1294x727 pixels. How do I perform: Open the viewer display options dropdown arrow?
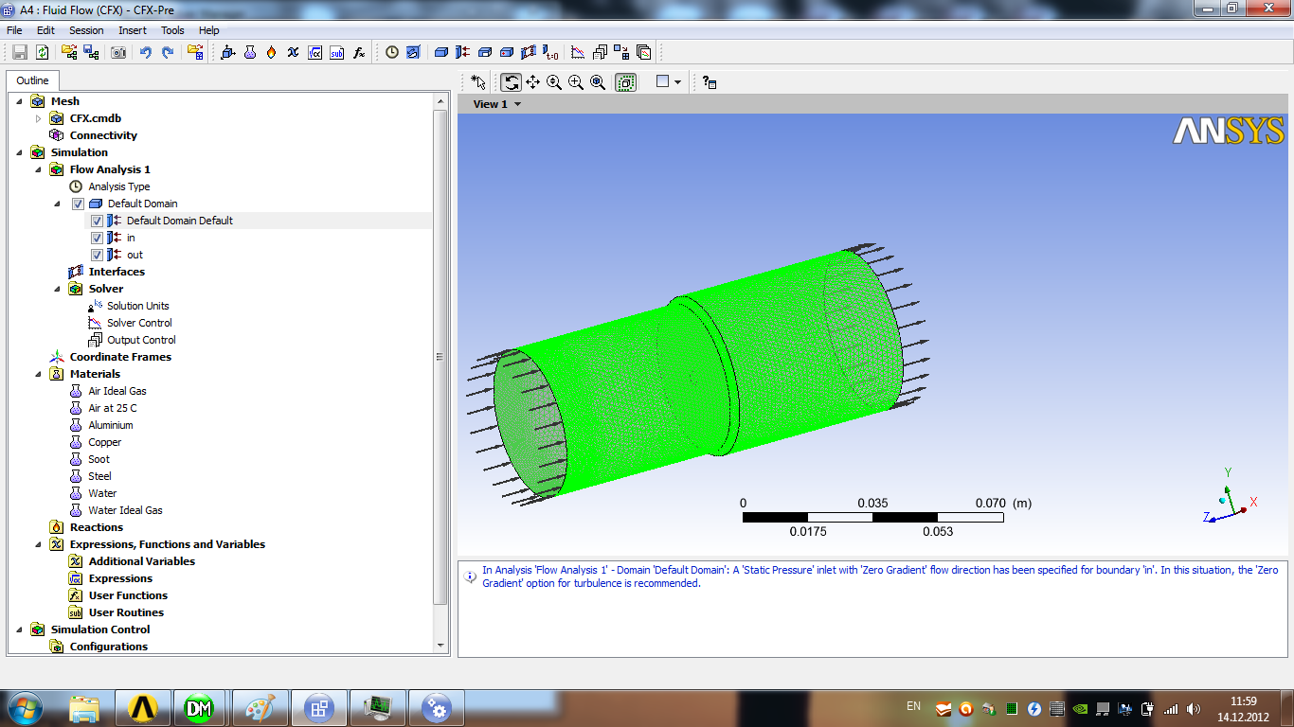(678, 82)
